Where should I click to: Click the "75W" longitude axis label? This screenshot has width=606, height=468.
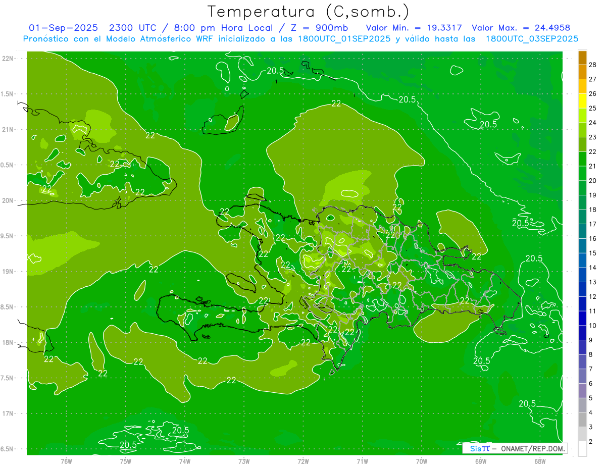coord(126,461)
